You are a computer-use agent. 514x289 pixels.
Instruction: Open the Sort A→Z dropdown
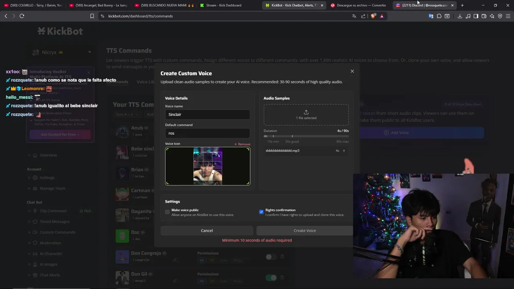coord(126,114)
